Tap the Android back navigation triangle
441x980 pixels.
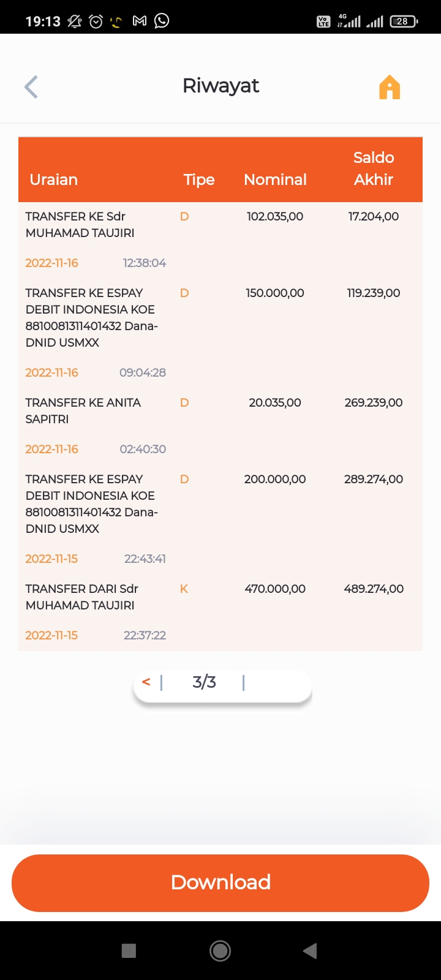click(x=310, y=951)
